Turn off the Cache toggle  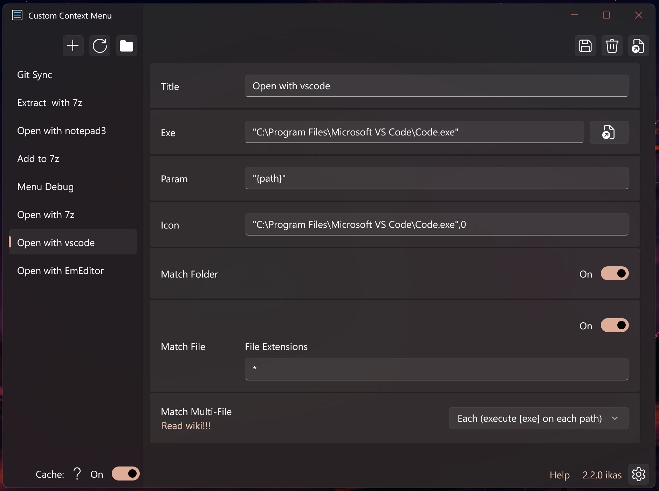tap(125, 474)
